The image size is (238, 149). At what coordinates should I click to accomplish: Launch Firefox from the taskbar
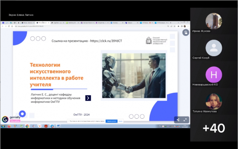9,126
